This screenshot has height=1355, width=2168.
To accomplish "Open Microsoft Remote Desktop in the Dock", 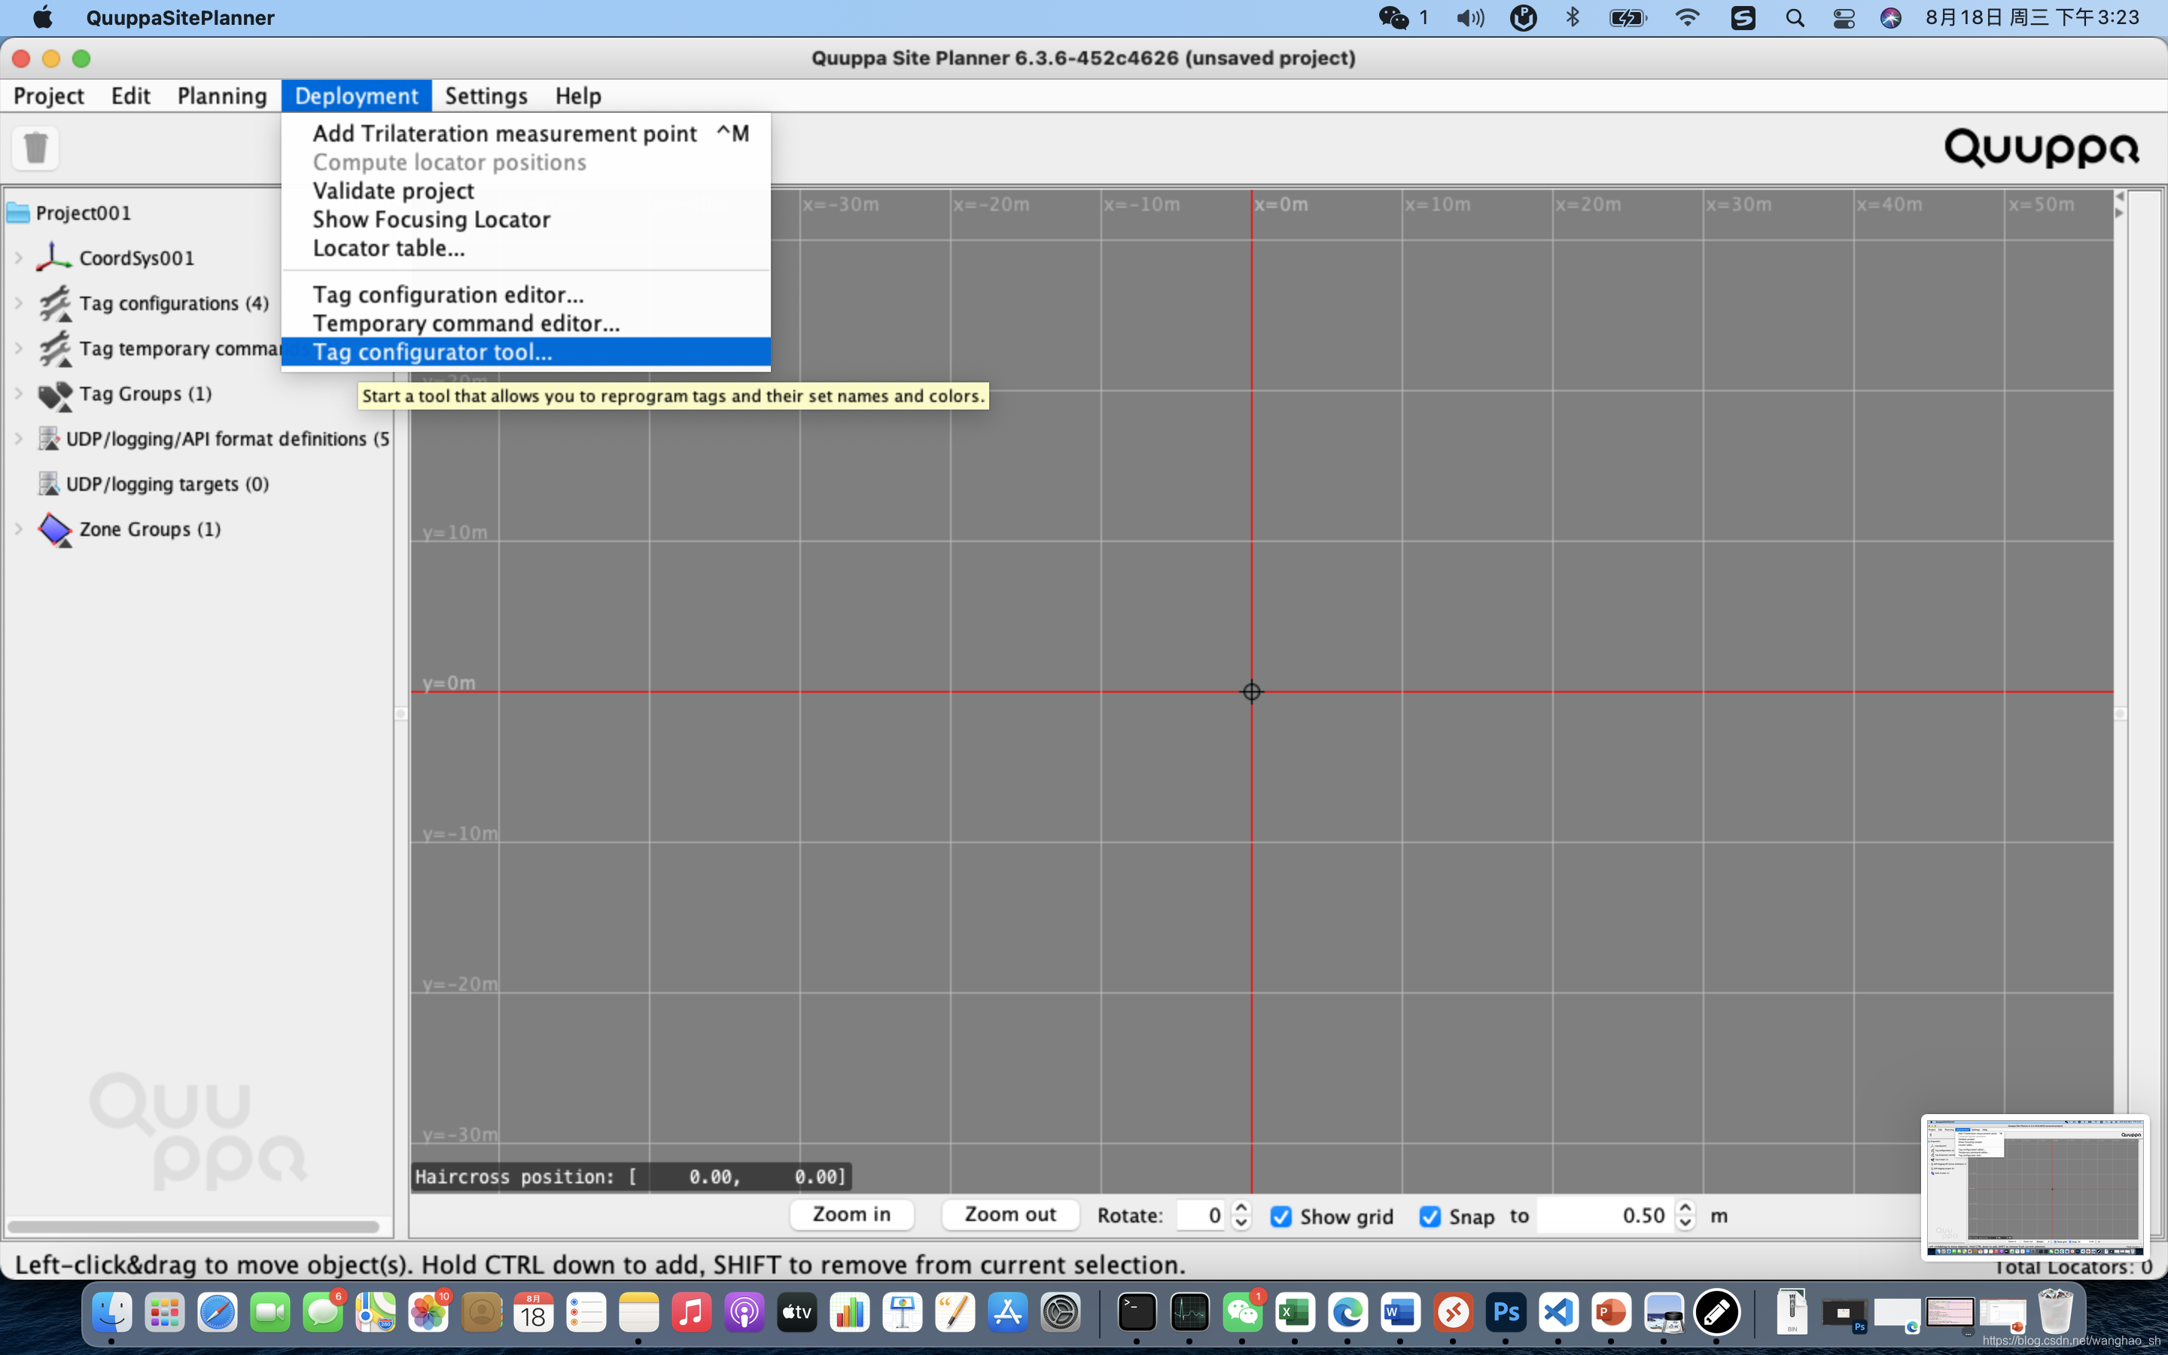I will [x=1453, y=1314].
